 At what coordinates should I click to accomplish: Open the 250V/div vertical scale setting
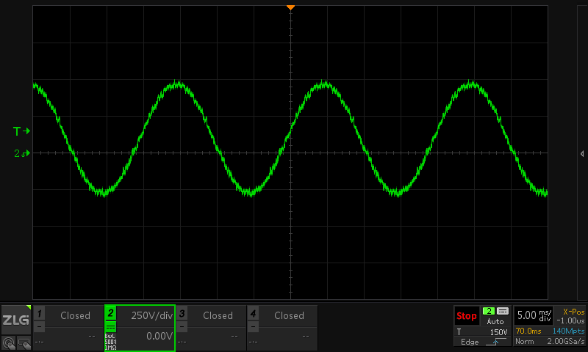(x=151, y=315)
